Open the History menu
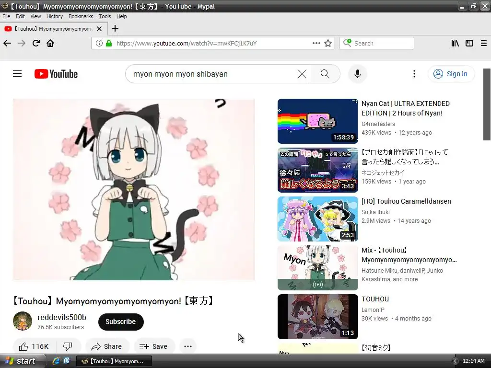The image size is (491, 368). pos(55,16)
